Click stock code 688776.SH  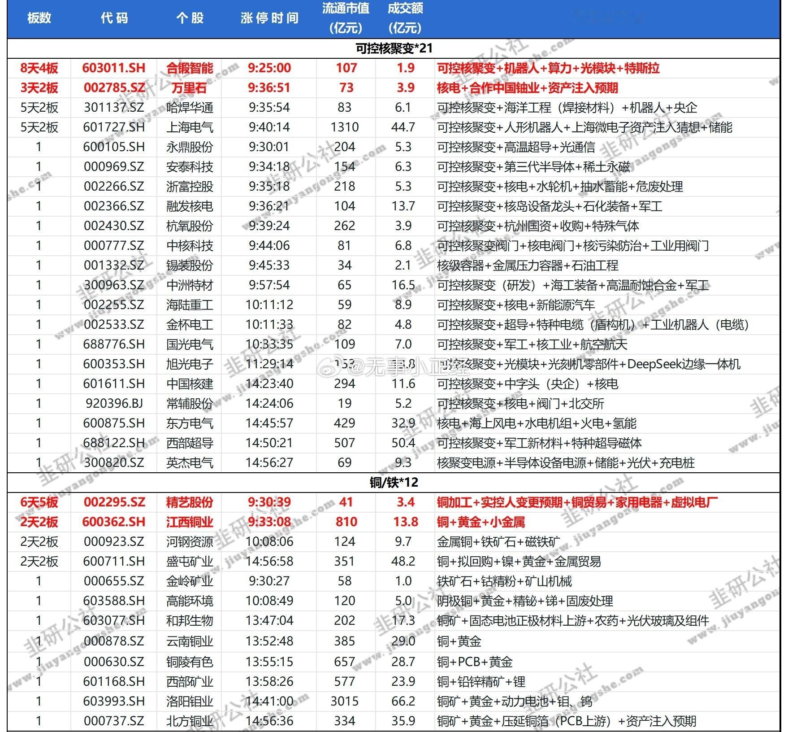[x=114, y=344]
